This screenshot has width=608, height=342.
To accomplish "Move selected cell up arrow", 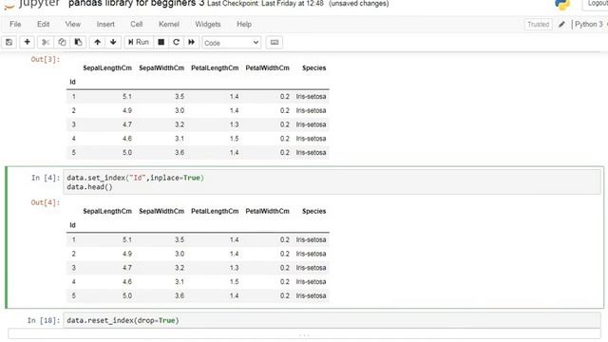I will 97,42.
